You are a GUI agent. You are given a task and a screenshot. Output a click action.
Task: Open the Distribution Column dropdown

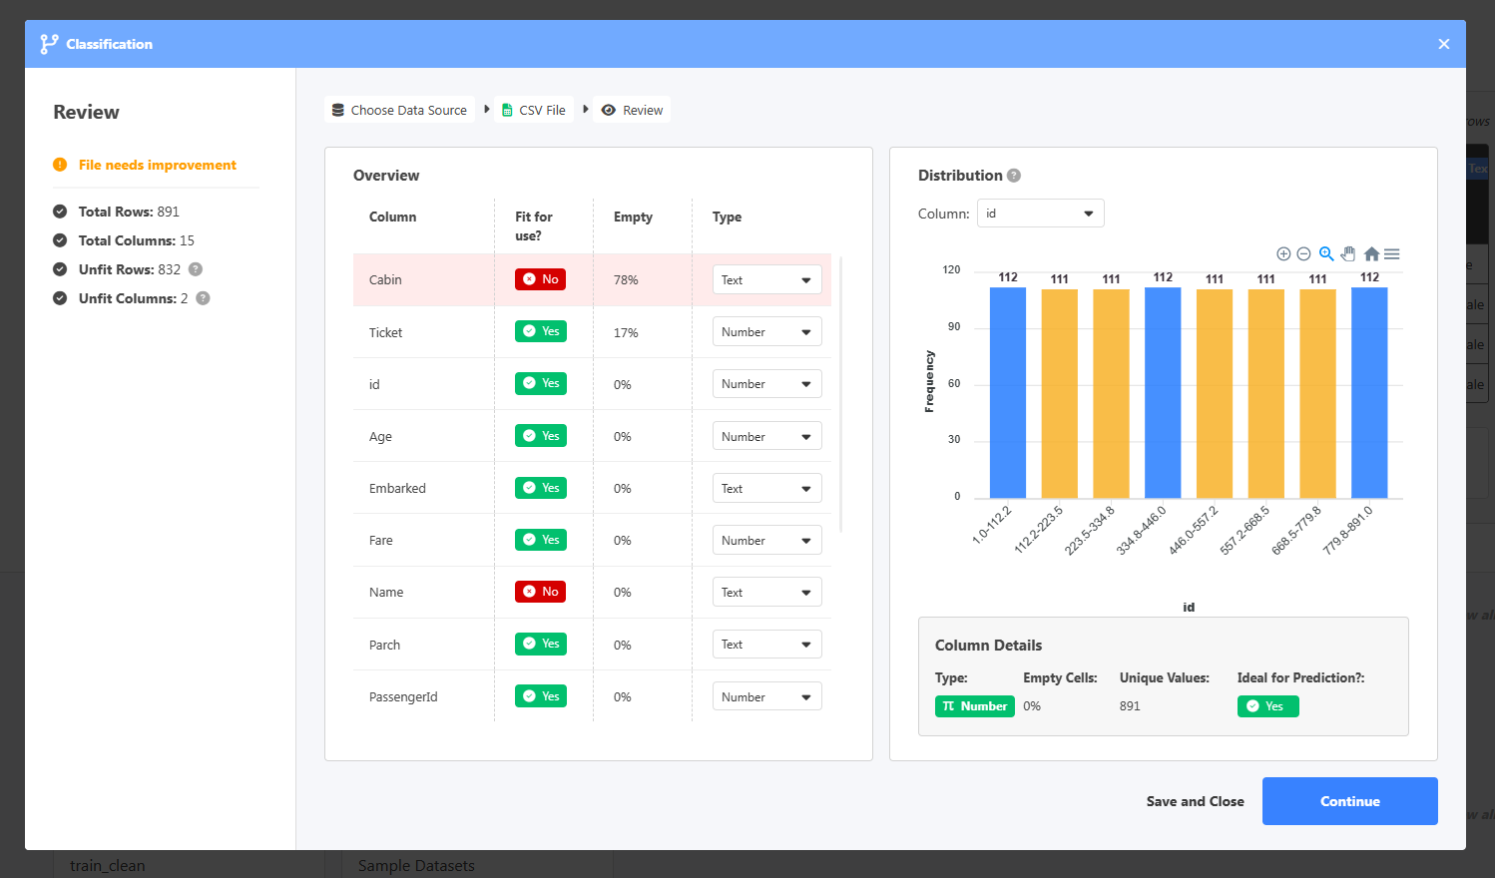pyautogui.click(x=1040, y=214)
